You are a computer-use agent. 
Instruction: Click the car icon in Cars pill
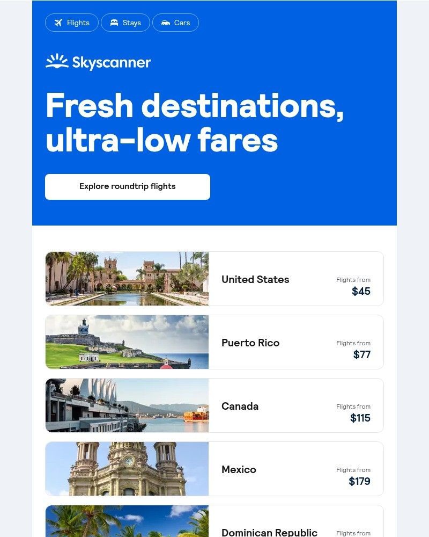(166, 23)
